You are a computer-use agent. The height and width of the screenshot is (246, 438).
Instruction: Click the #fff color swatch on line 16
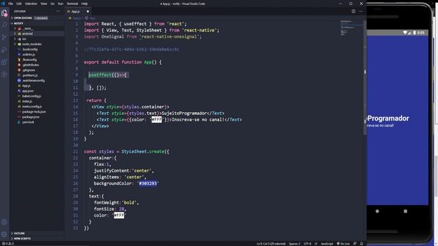157,120
